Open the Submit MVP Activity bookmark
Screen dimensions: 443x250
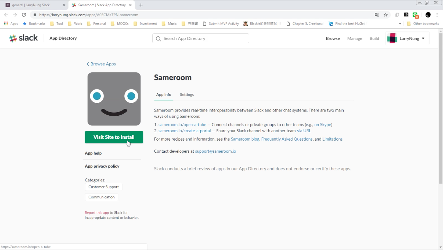click(x=221, y=24)
